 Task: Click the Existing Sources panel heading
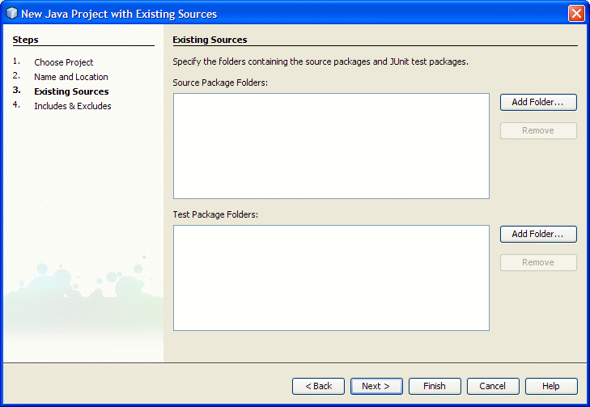(210, 40)
